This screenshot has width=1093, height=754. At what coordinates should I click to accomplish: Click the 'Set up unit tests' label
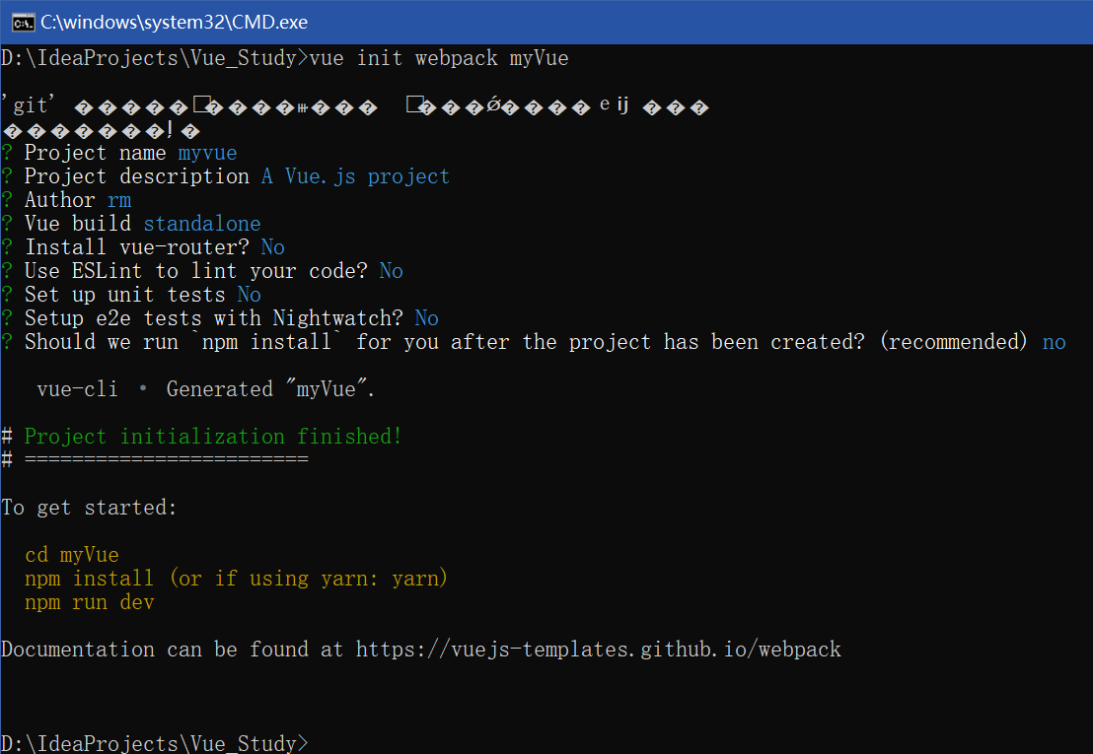tap(124, 296)
